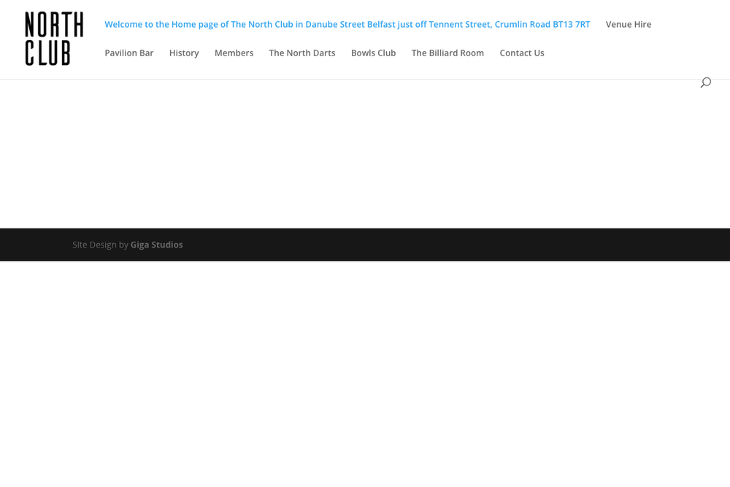
Task: Open Bowls Club menu item
Action: (373, 53)
